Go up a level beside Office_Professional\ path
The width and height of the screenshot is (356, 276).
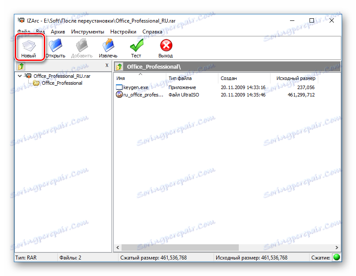coord(119,67)
